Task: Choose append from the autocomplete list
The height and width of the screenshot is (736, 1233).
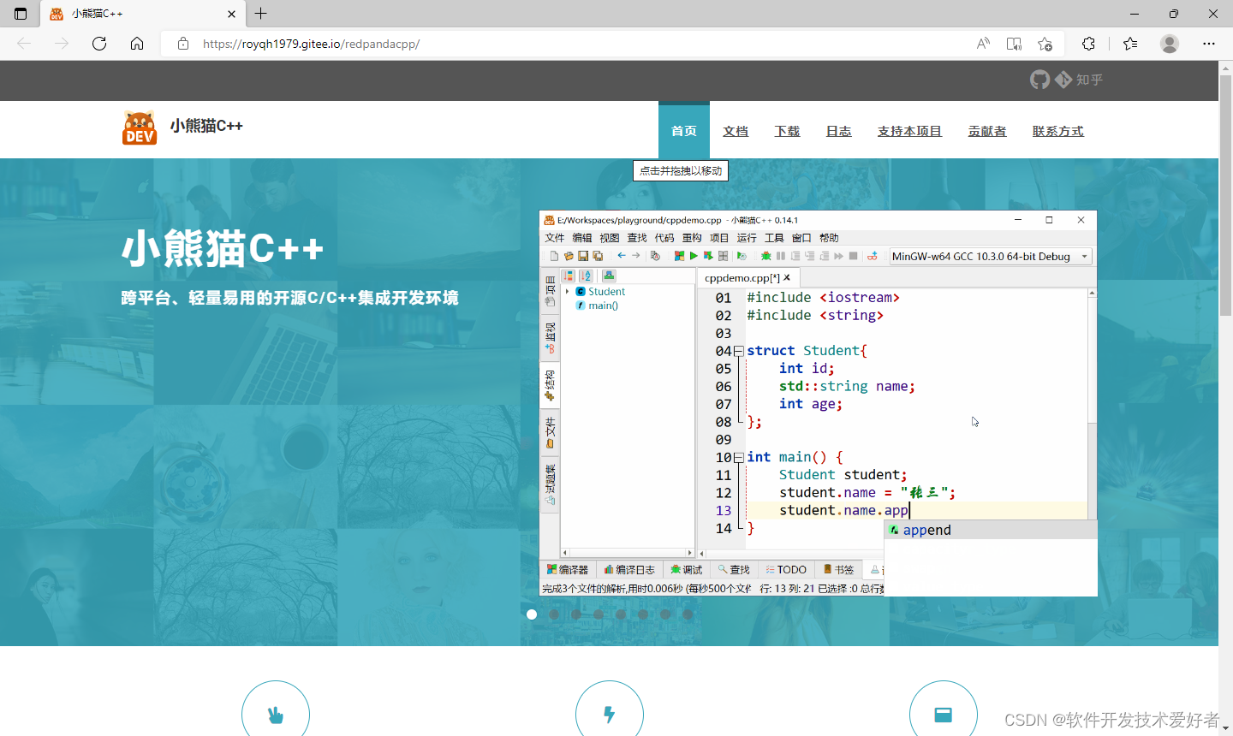Action: [x=991, y=531]
